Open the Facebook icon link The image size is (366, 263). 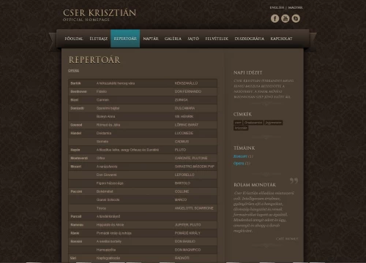(274, 18)
